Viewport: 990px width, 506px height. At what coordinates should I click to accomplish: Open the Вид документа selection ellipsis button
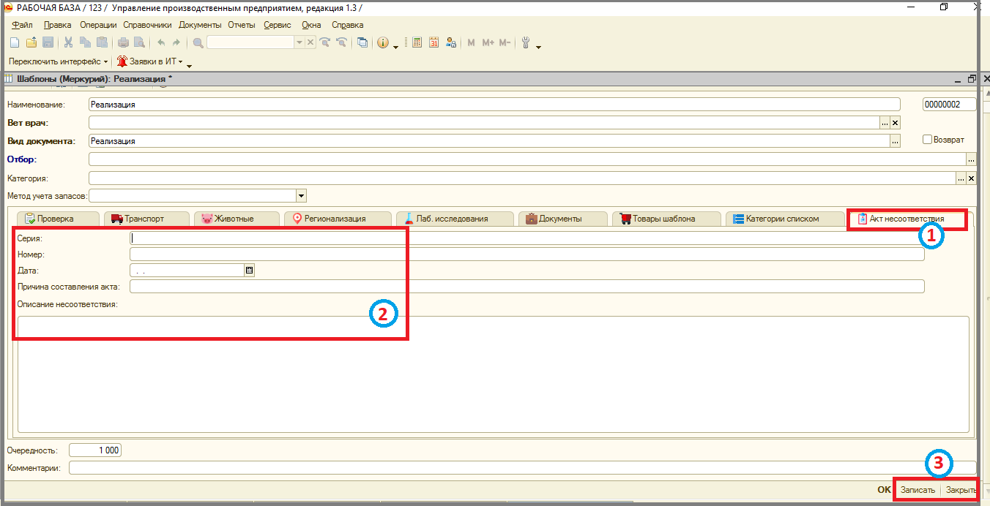click(895, 141)
